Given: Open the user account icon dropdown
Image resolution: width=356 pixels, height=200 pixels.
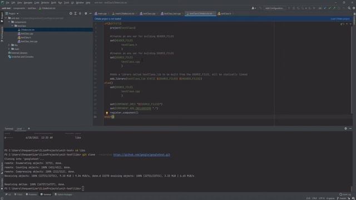Looking at the screenshot, I should tap(254, 8).
